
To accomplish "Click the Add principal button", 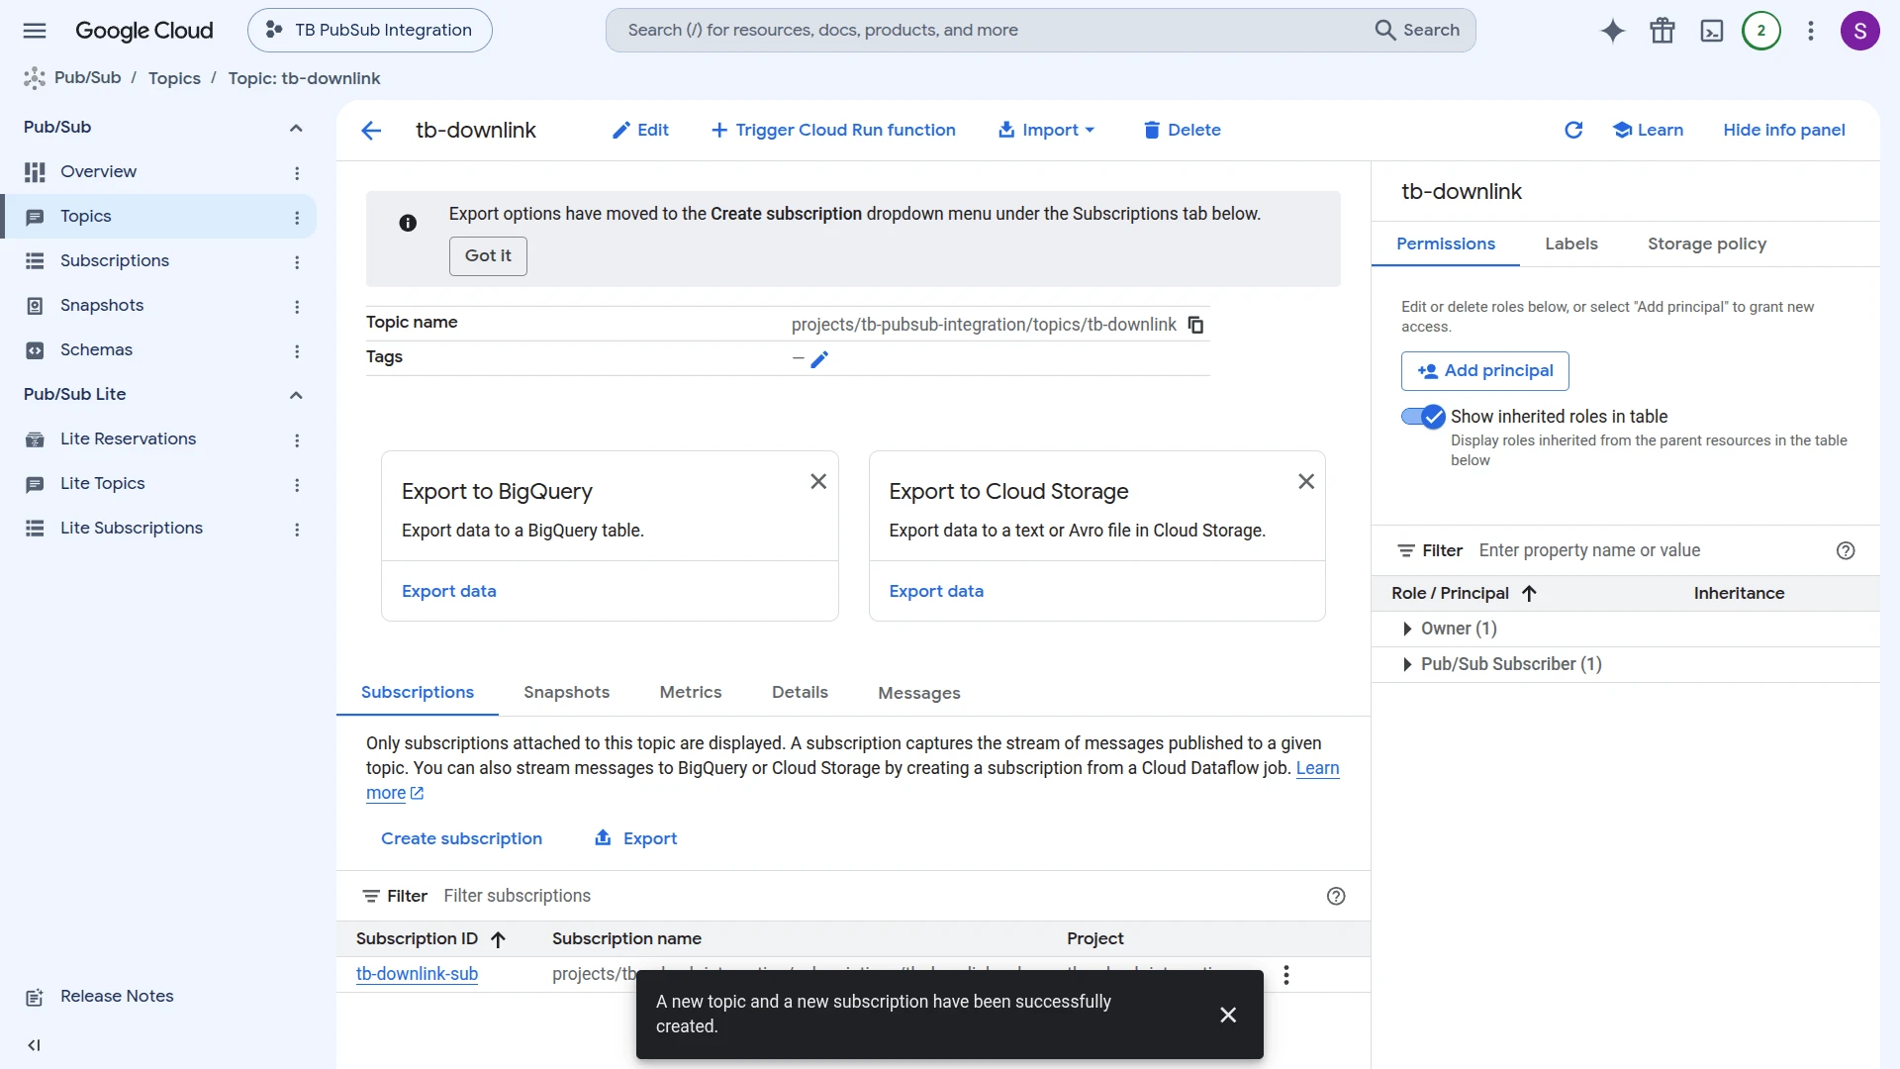I will (x=1485, y=371).
